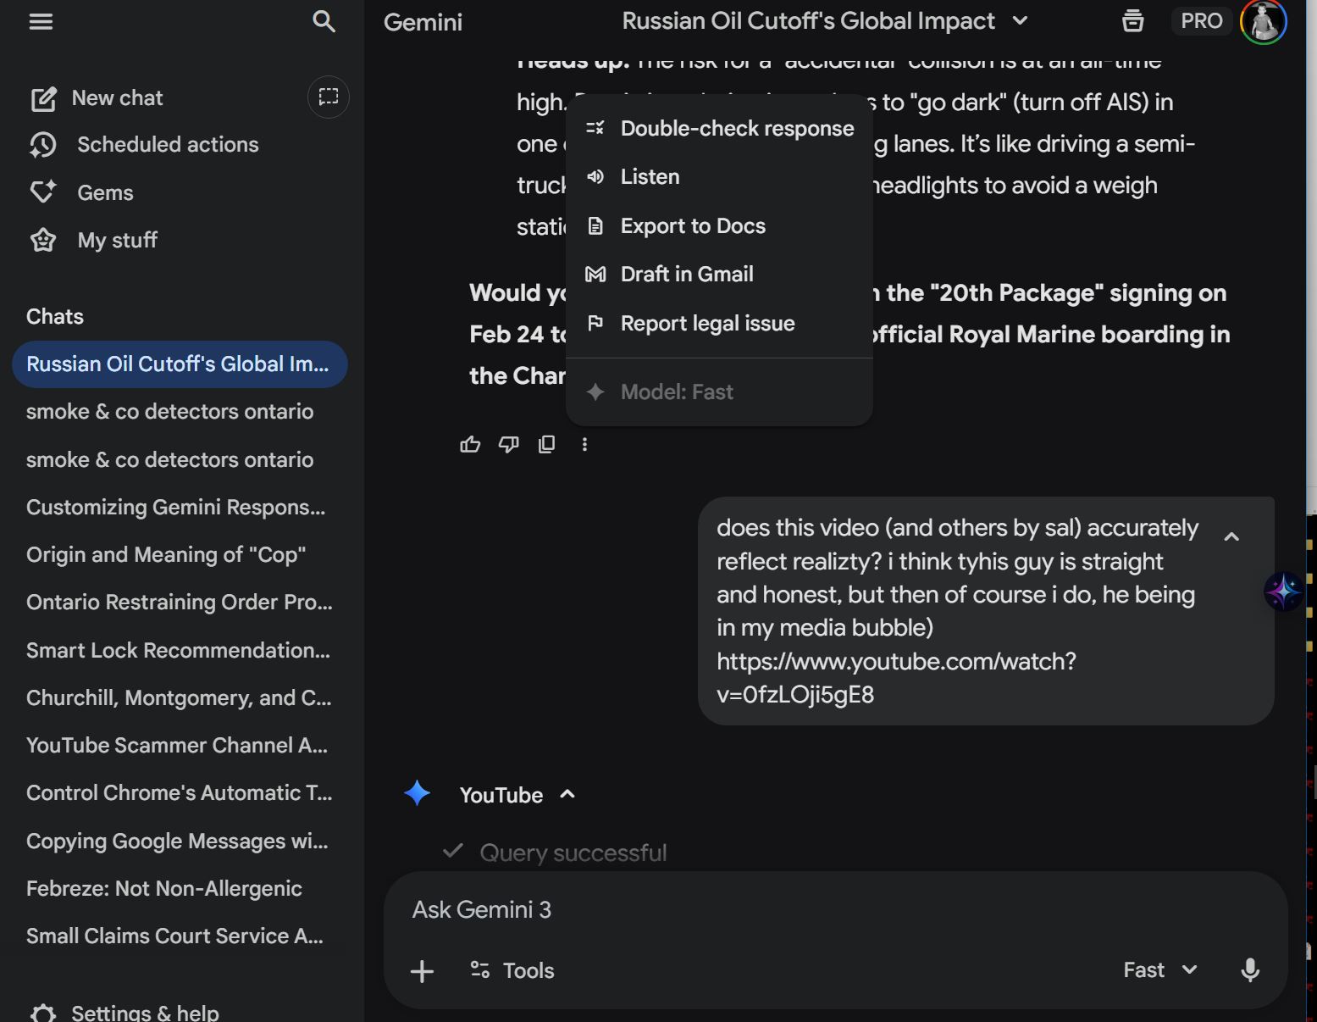Open the search chats magnifier icon
This screenshot has height=1022, width=1317.
pos(324,21)
